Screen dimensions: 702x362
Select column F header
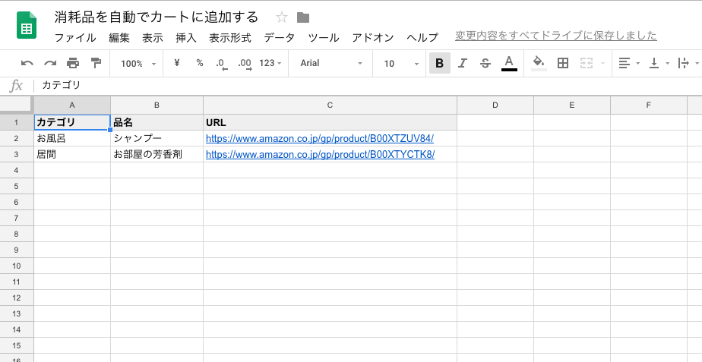(x=648, y=105)
